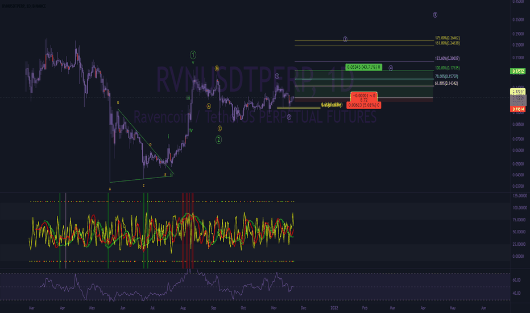Click the green 'v' subwave label
Screen dimensions: 530x313
(x=193, y=63)
